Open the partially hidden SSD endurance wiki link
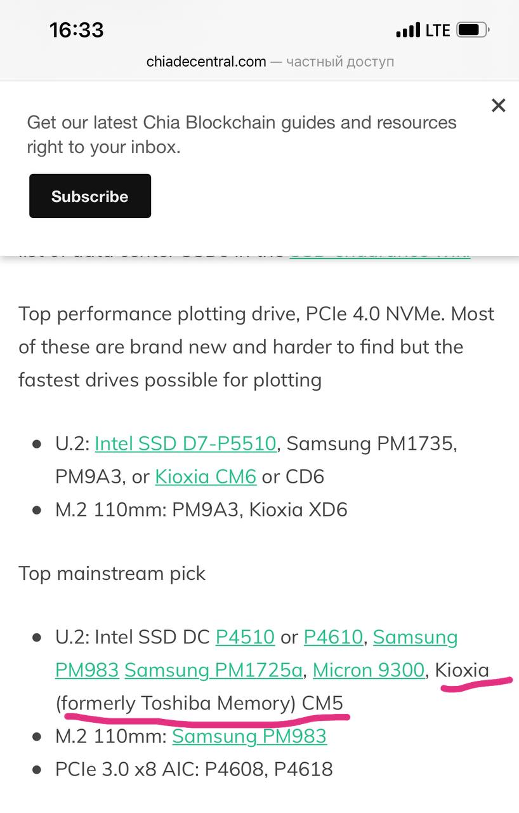Image resolution: width=519 pixels, height=813 pixels. pyautogui.click(x=380, y=253)
